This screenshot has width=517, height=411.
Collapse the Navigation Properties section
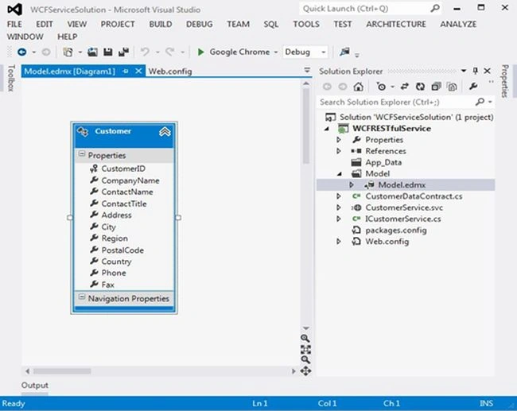(82, 297)
